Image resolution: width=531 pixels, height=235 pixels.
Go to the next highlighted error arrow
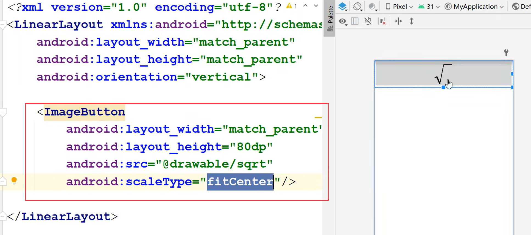(316, 5)
